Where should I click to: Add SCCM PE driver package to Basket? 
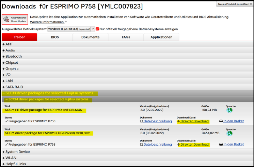(x=232, y=121)
